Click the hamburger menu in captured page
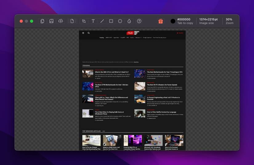Image resolution: width=254 pixels, height=165 pixels. tap(83, 33)
